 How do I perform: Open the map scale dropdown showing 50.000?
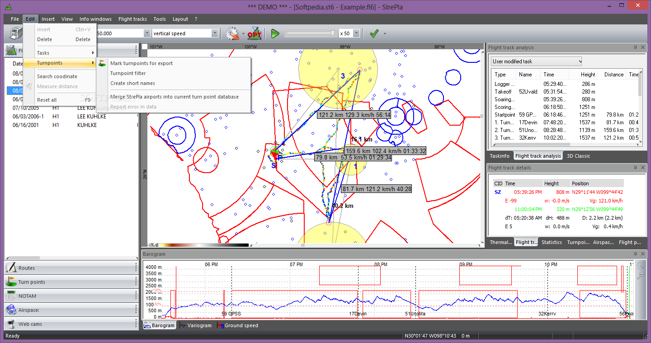click(x=147, y=33)
